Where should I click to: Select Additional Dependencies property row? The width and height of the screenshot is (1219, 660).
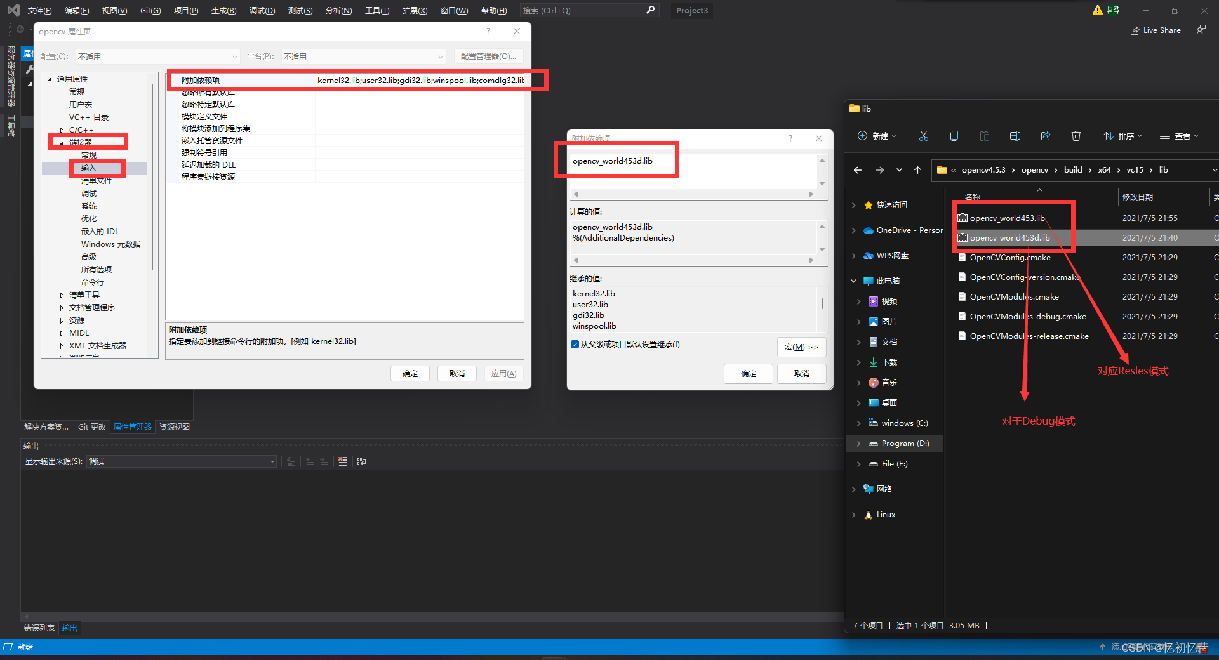[x=346, y=81]
